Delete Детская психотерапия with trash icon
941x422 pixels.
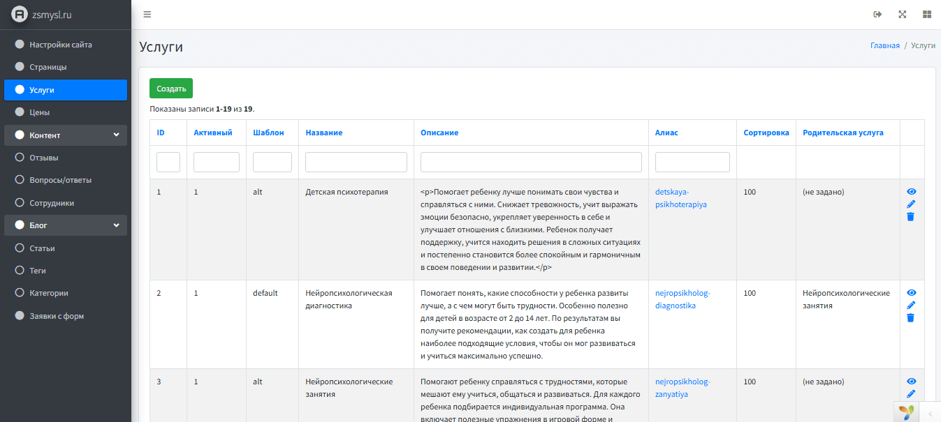click(x=911, y=217)
